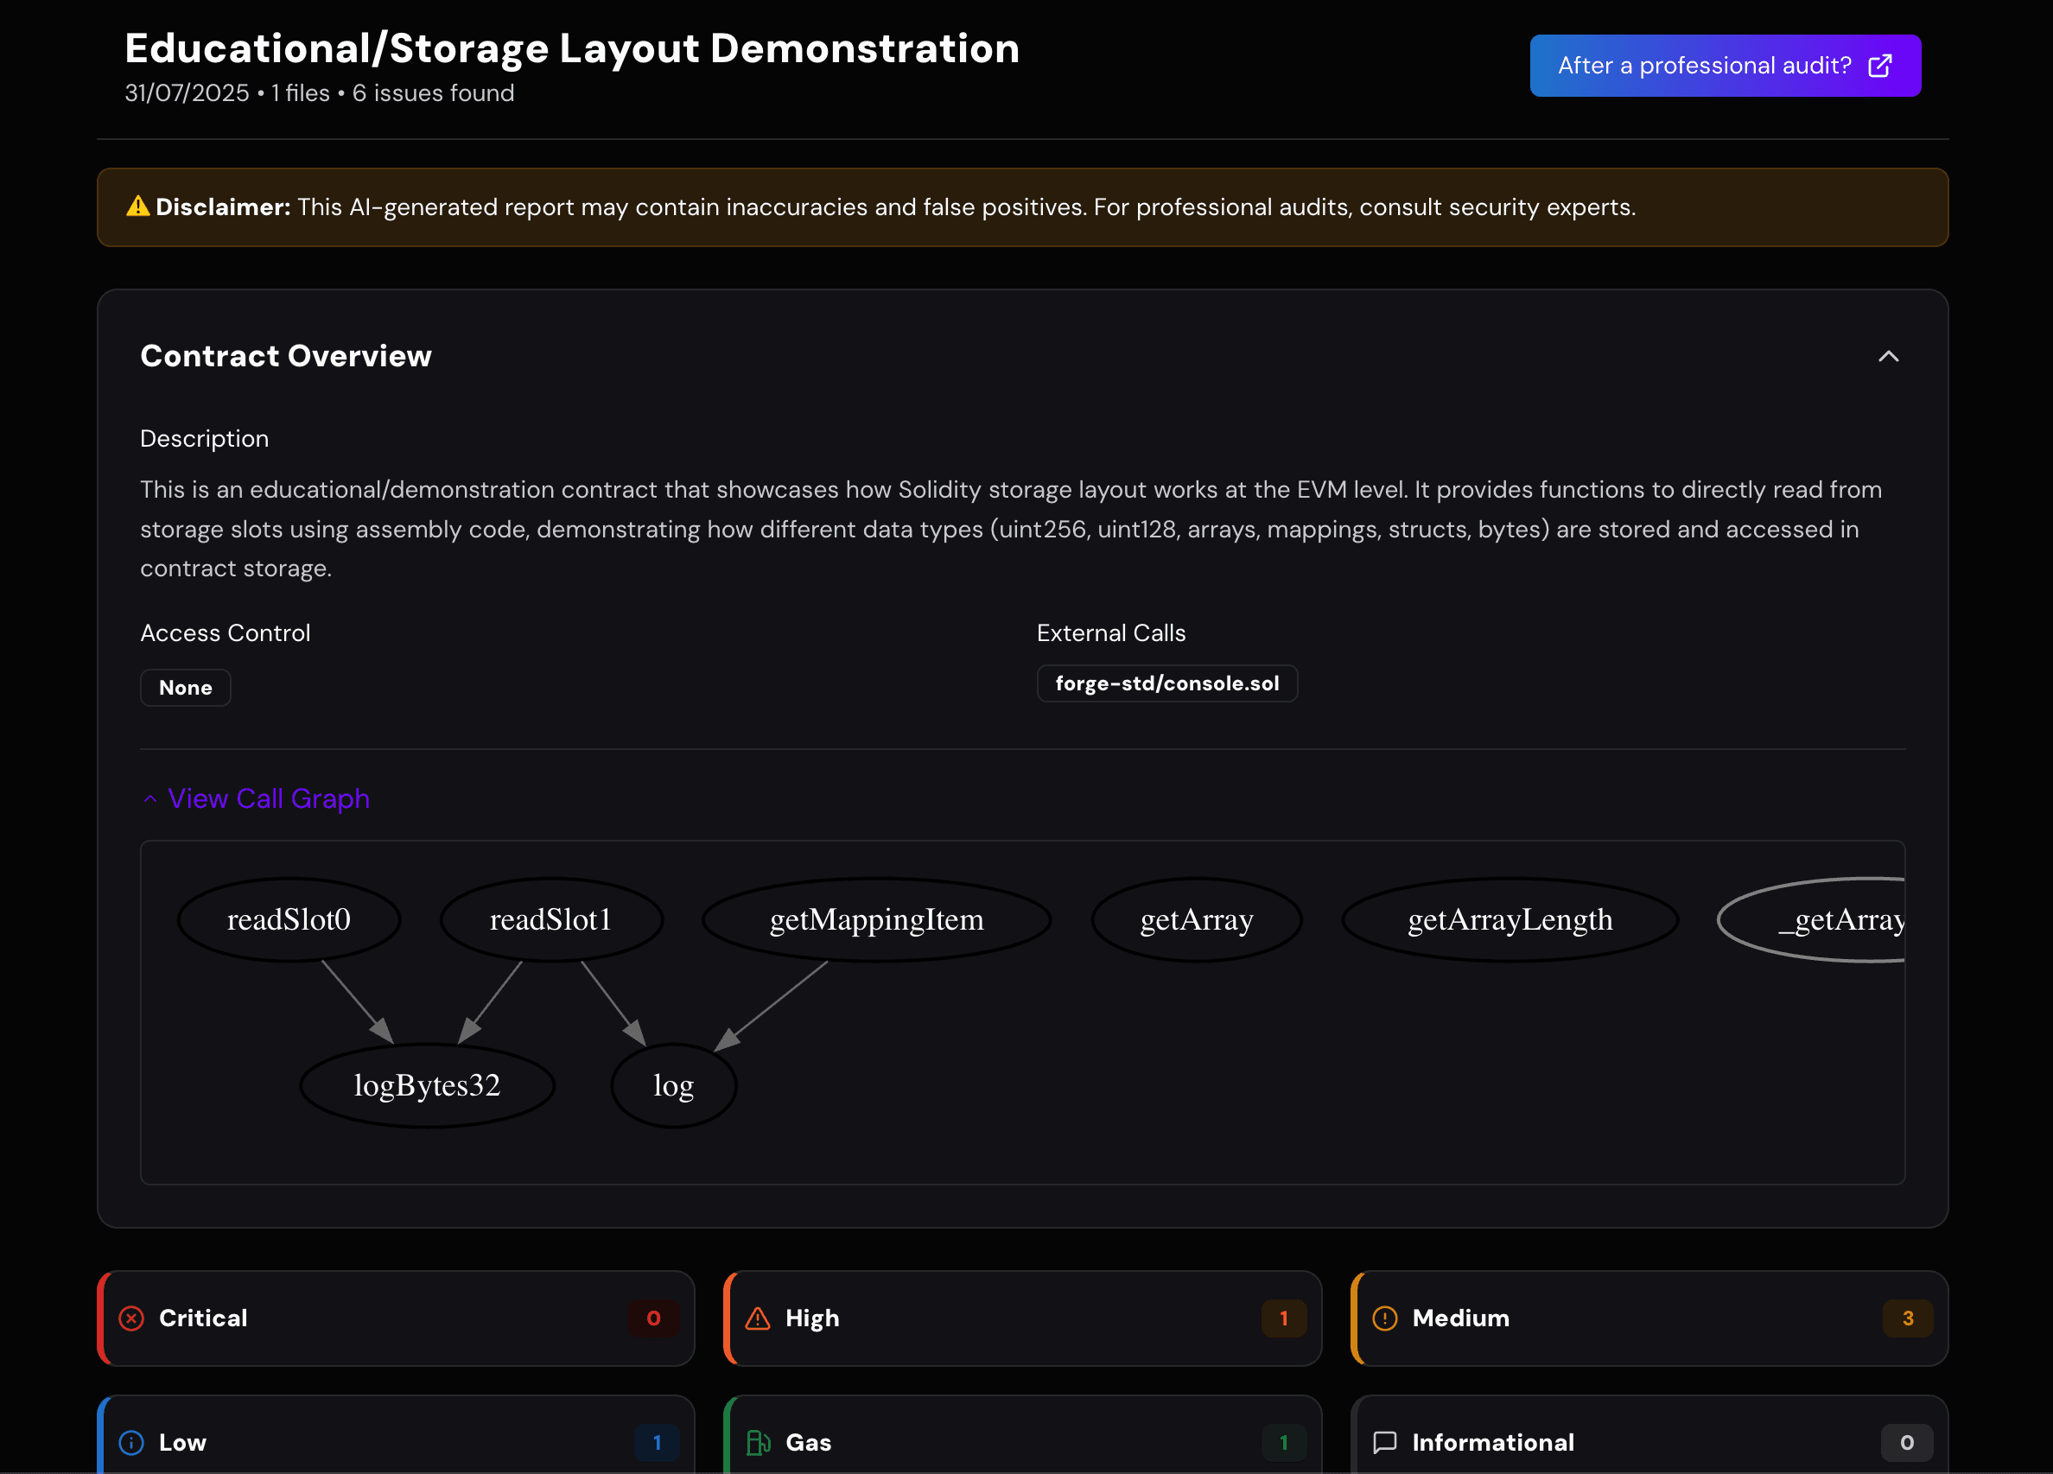Click the partially visible _getArray node
Image resolution: width=2053 pixels, height=1474 pixels.
(1811, 919)
